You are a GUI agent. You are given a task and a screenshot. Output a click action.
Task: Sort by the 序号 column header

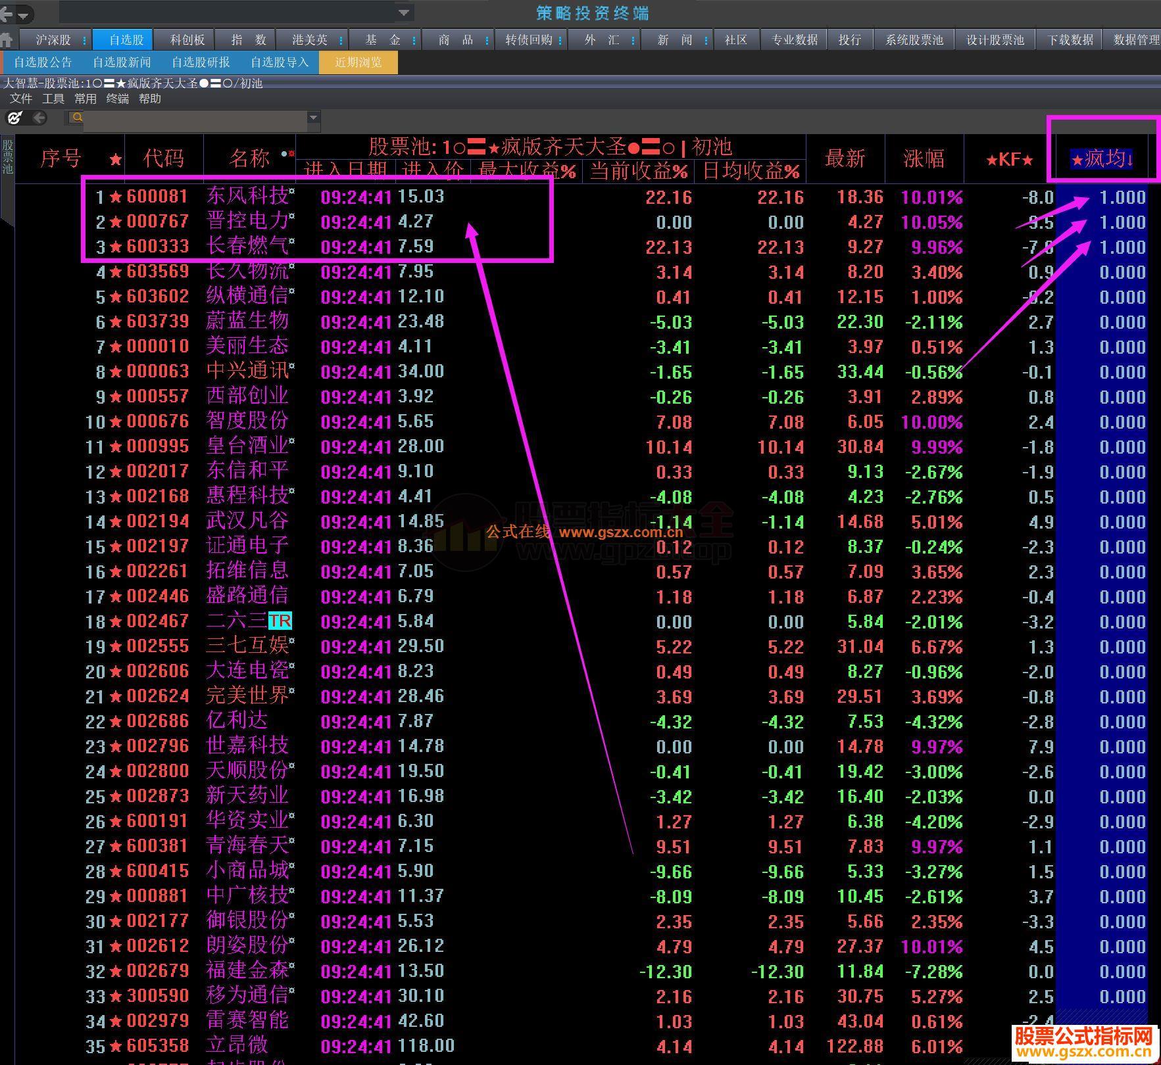click(x=61, y=158)
